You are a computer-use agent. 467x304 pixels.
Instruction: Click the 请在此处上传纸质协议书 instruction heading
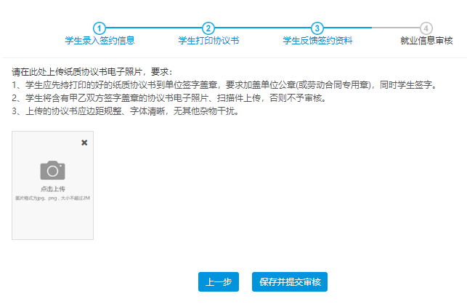[x=91, y=72]
